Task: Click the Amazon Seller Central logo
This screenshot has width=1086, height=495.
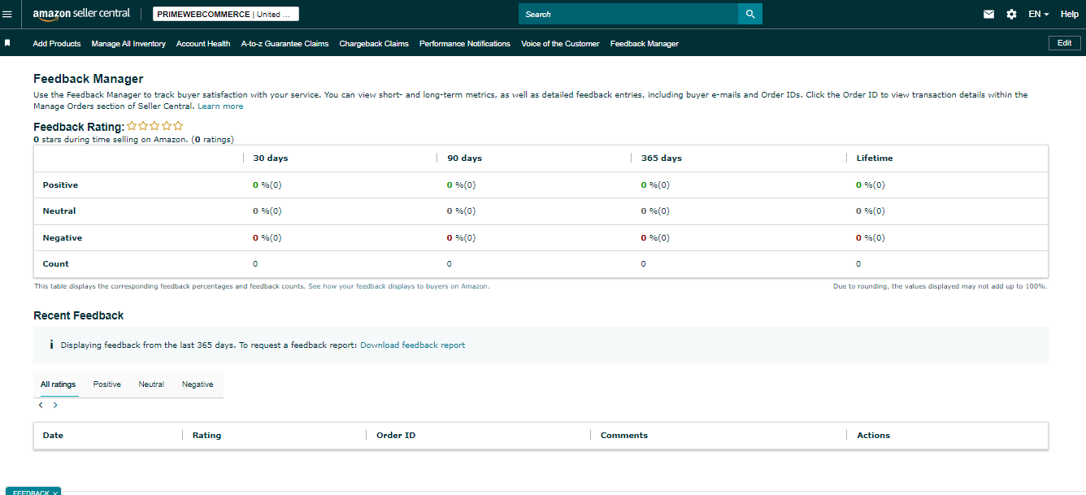Action: click(81, 14)
